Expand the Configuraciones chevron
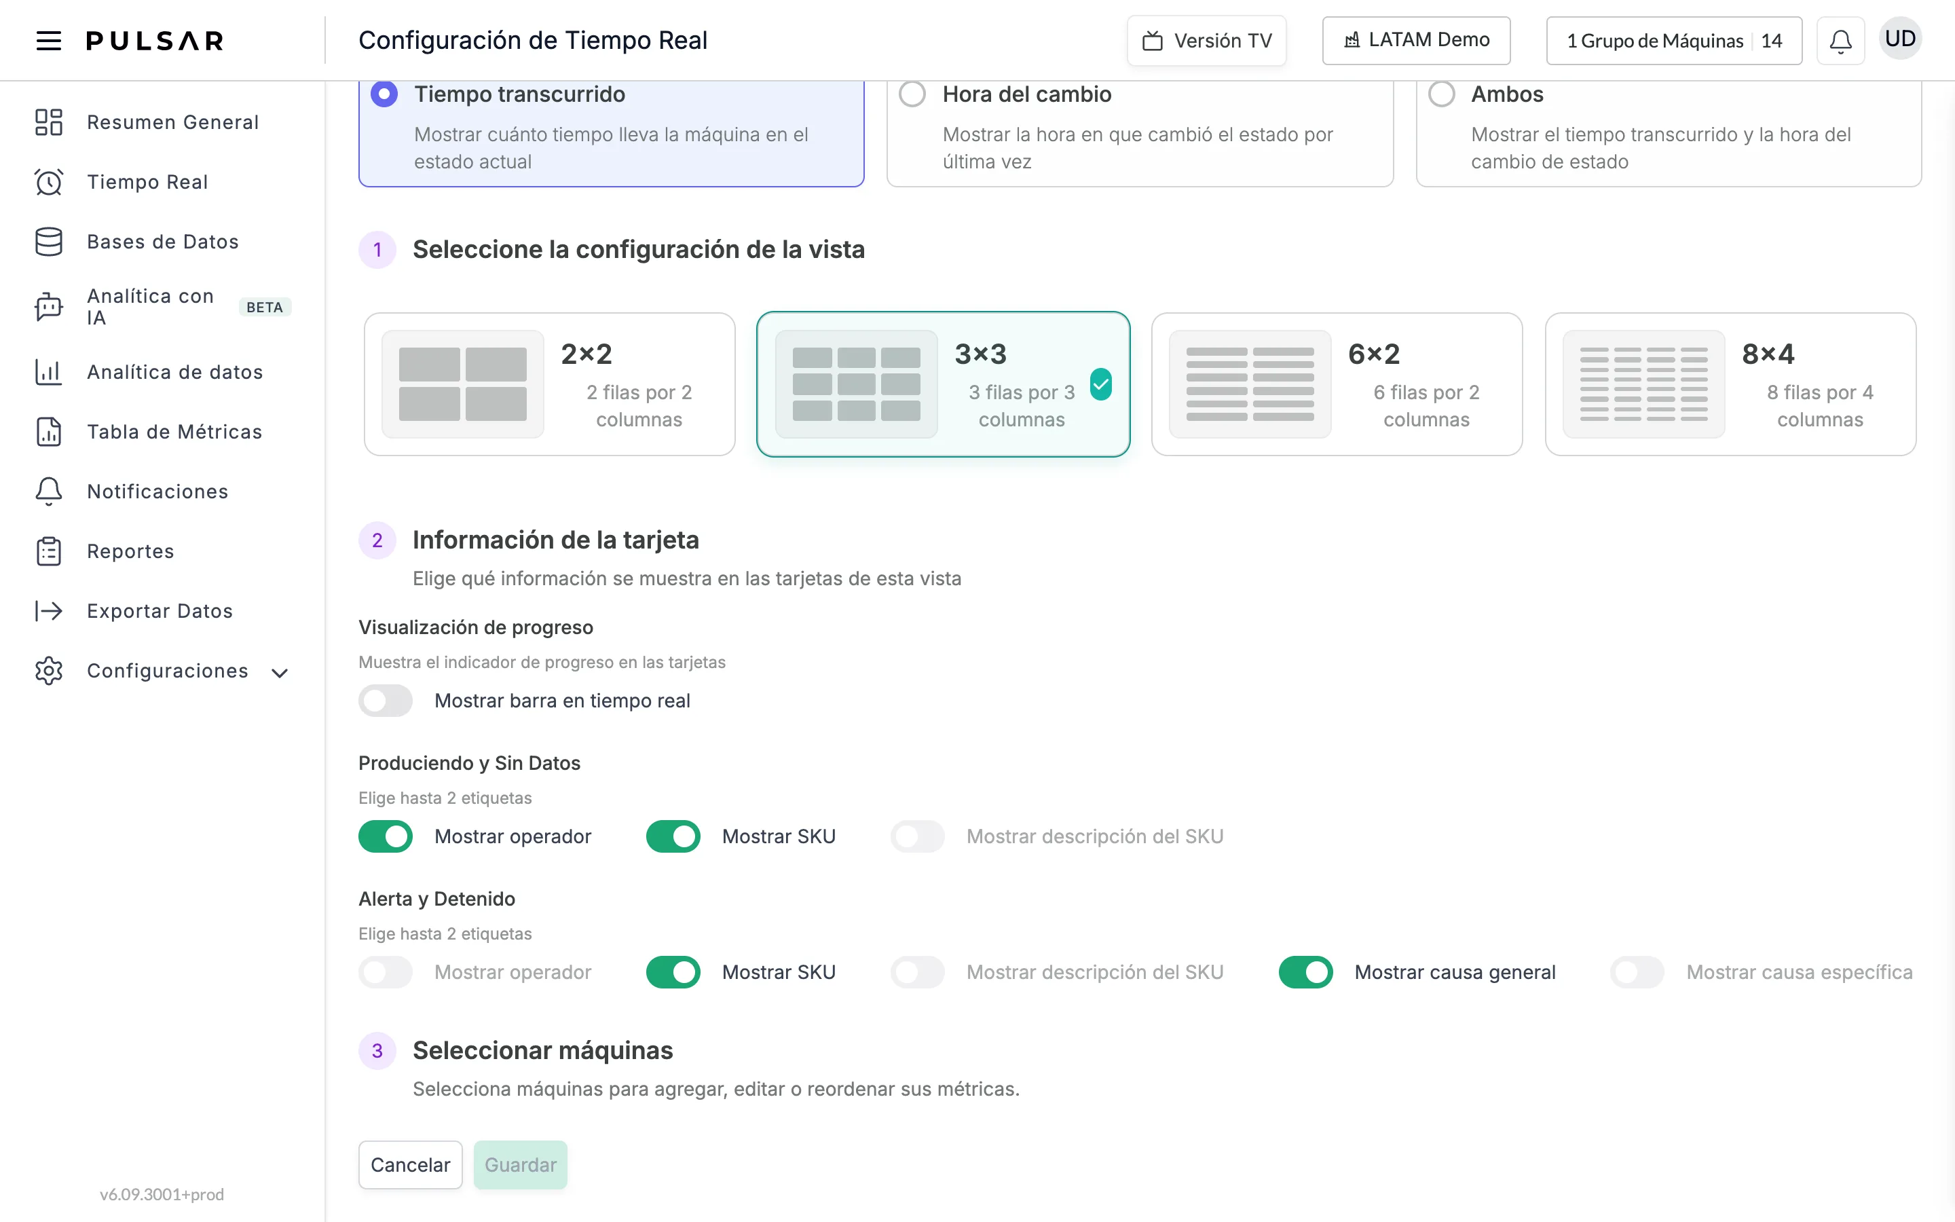1955x1222 pixels. pyautogui.click(x=280, y=672)
